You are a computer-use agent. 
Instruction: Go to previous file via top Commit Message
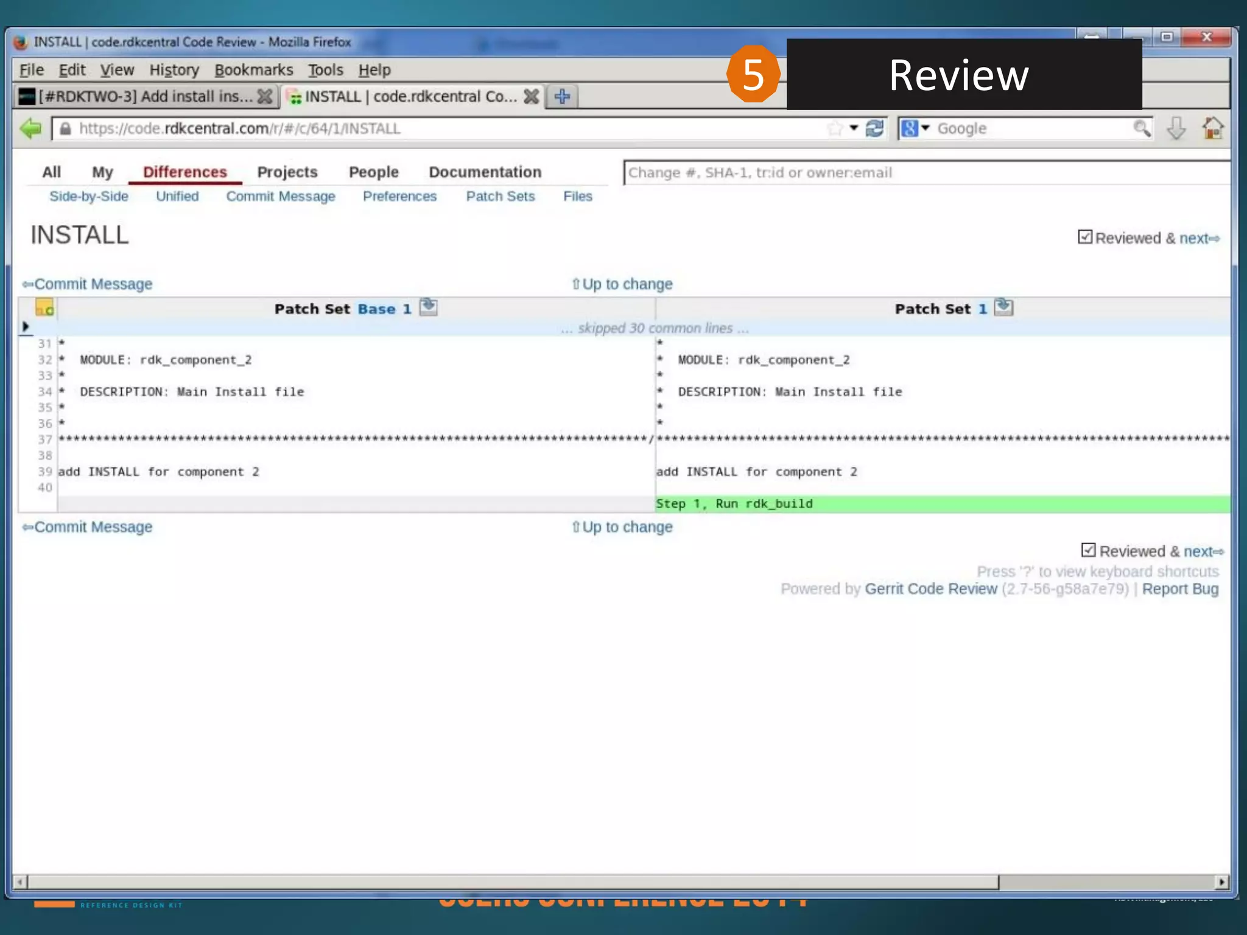[88, 284]
